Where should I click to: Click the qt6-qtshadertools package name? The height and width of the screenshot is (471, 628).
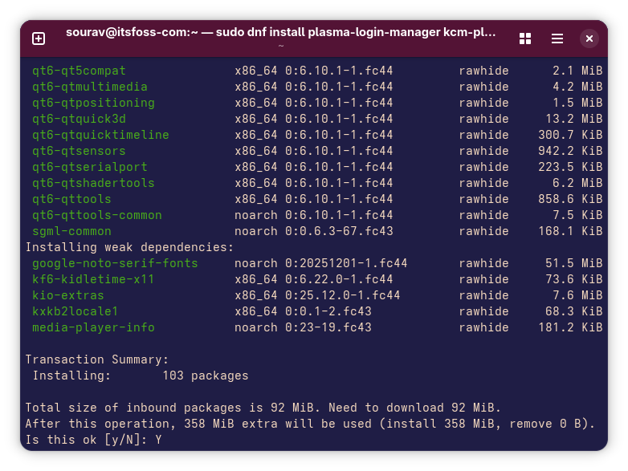pyautogui.click(x=93, y=183)
